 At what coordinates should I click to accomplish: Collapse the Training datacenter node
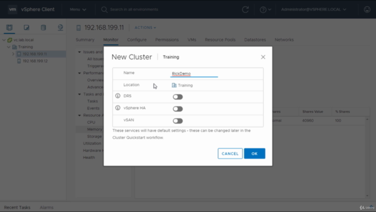click(9, 47)
